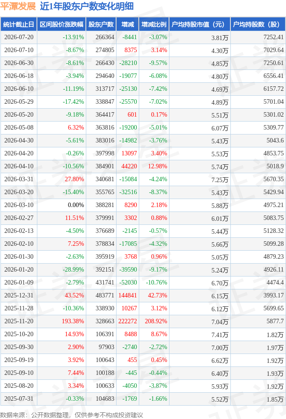Click the 近1年股东户数变化明细 heading

[87, 6]
